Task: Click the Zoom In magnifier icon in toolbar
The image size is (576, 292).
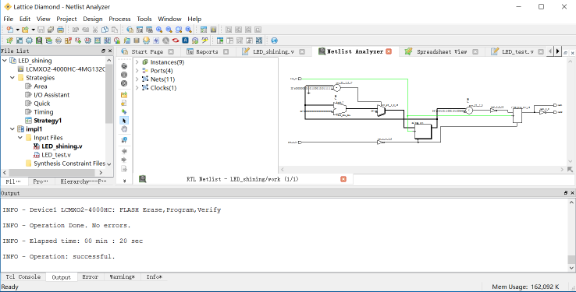Action: (159, 30)
